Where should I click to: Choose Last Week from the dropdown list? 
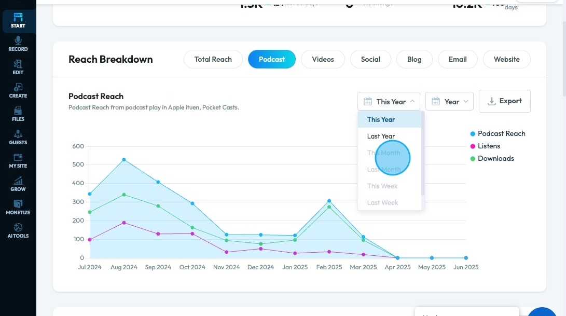point(390,202)
